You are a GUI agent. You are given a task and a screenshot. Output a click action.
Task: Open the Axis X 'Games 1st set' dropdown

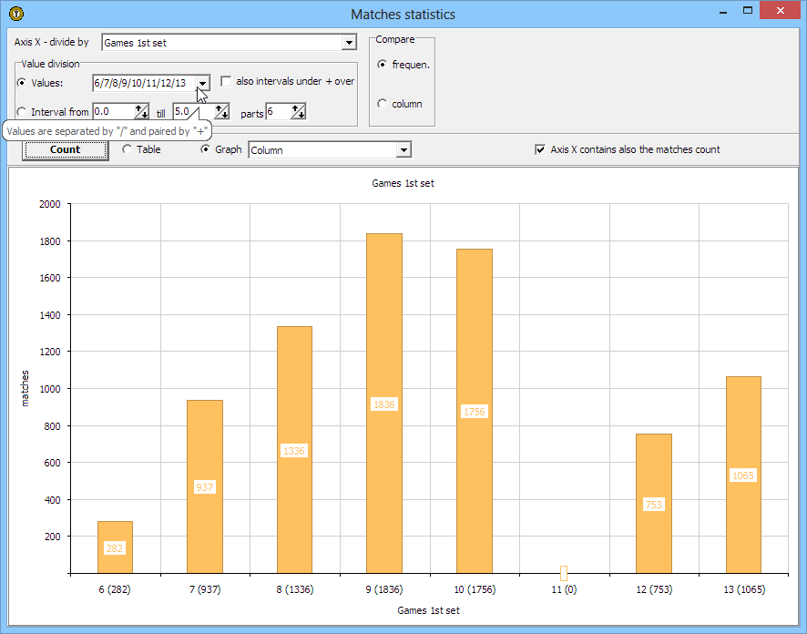[348, 43]
